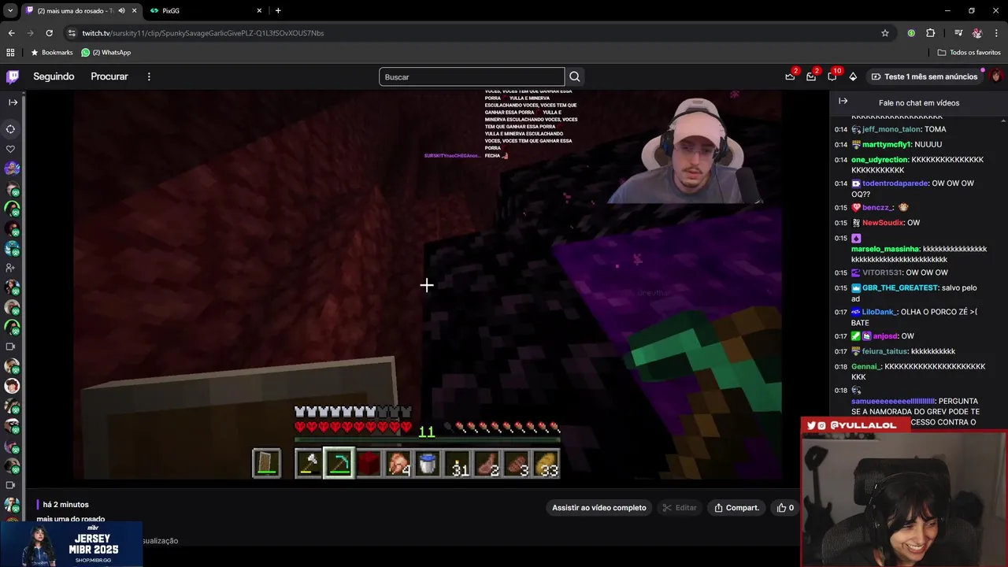Mute the tab via speaker icon
The image size is (1008, 567).
(x=121, y=11)
